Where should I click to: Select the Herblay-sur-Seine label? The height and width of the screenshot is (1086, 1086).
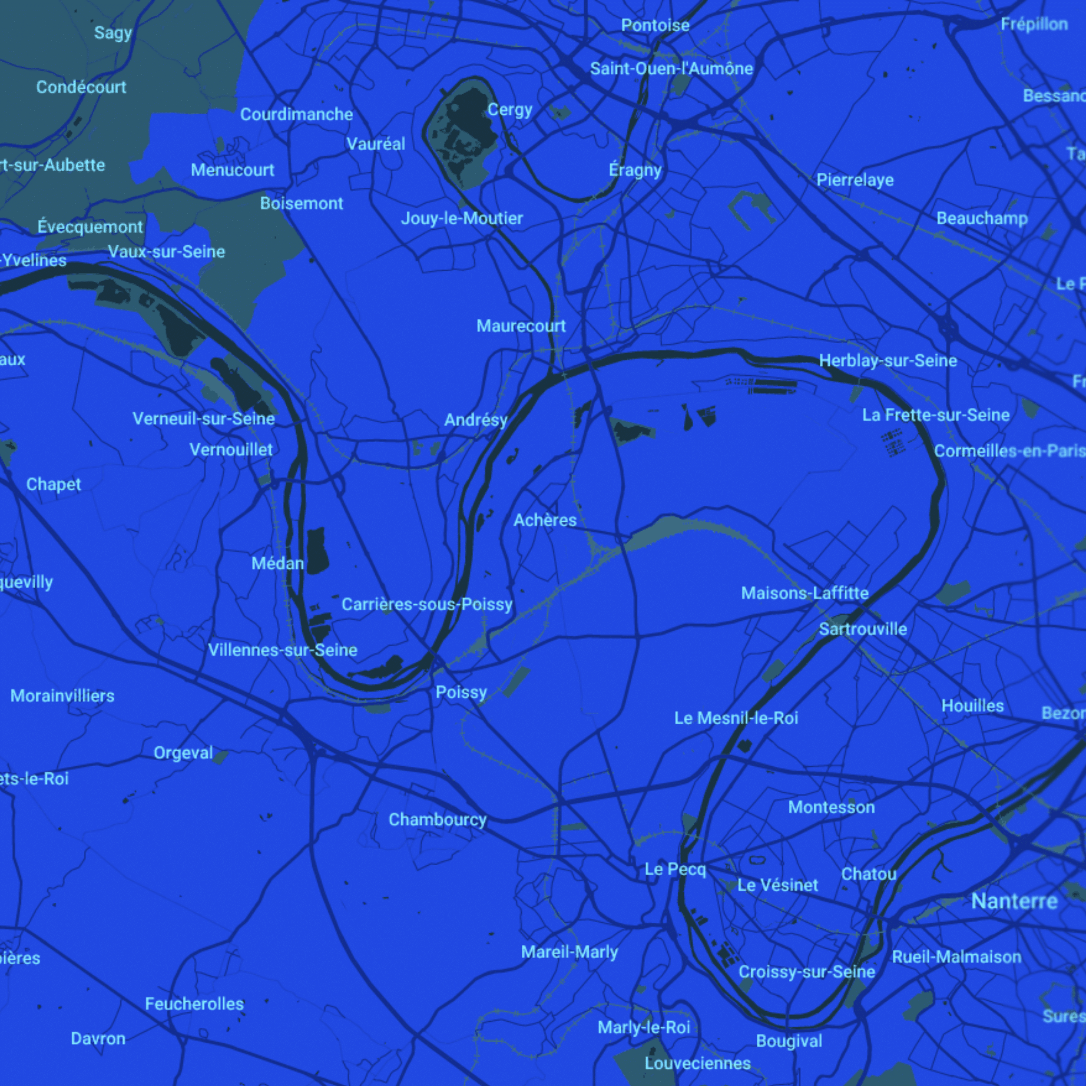point(887,361)
